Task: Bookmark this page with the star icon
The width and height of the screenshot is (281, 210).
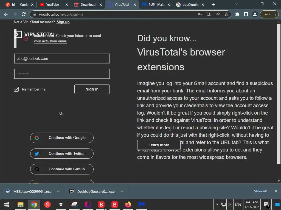Action: pos(226,14)
